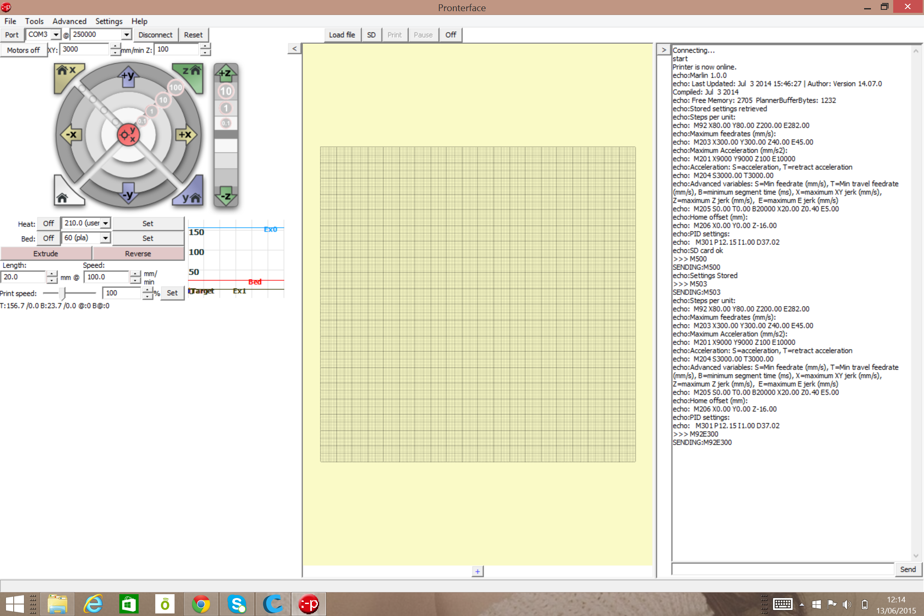Open the 210.0 heat temperature dropdown
This screenshot has height=616, width=924.
pyautogui.click(x=105, y=223)
